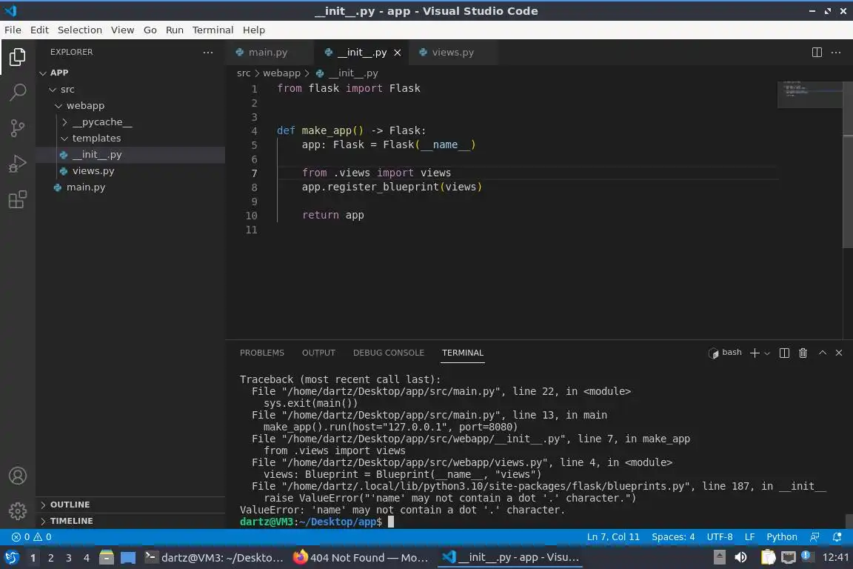This screenshot has height=569, width=853.
Task: Open the Terminal menu
Action: pyautogui.click(x=213, y=30)
